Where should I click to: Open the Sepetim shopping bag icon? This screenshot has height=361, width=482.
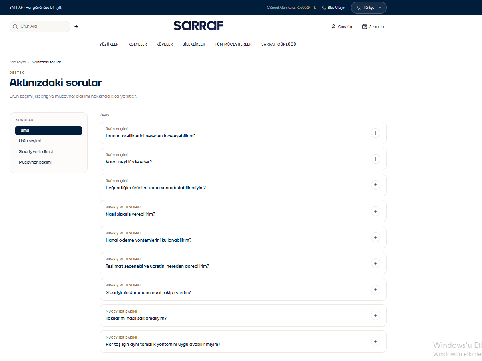coord(365,27)
